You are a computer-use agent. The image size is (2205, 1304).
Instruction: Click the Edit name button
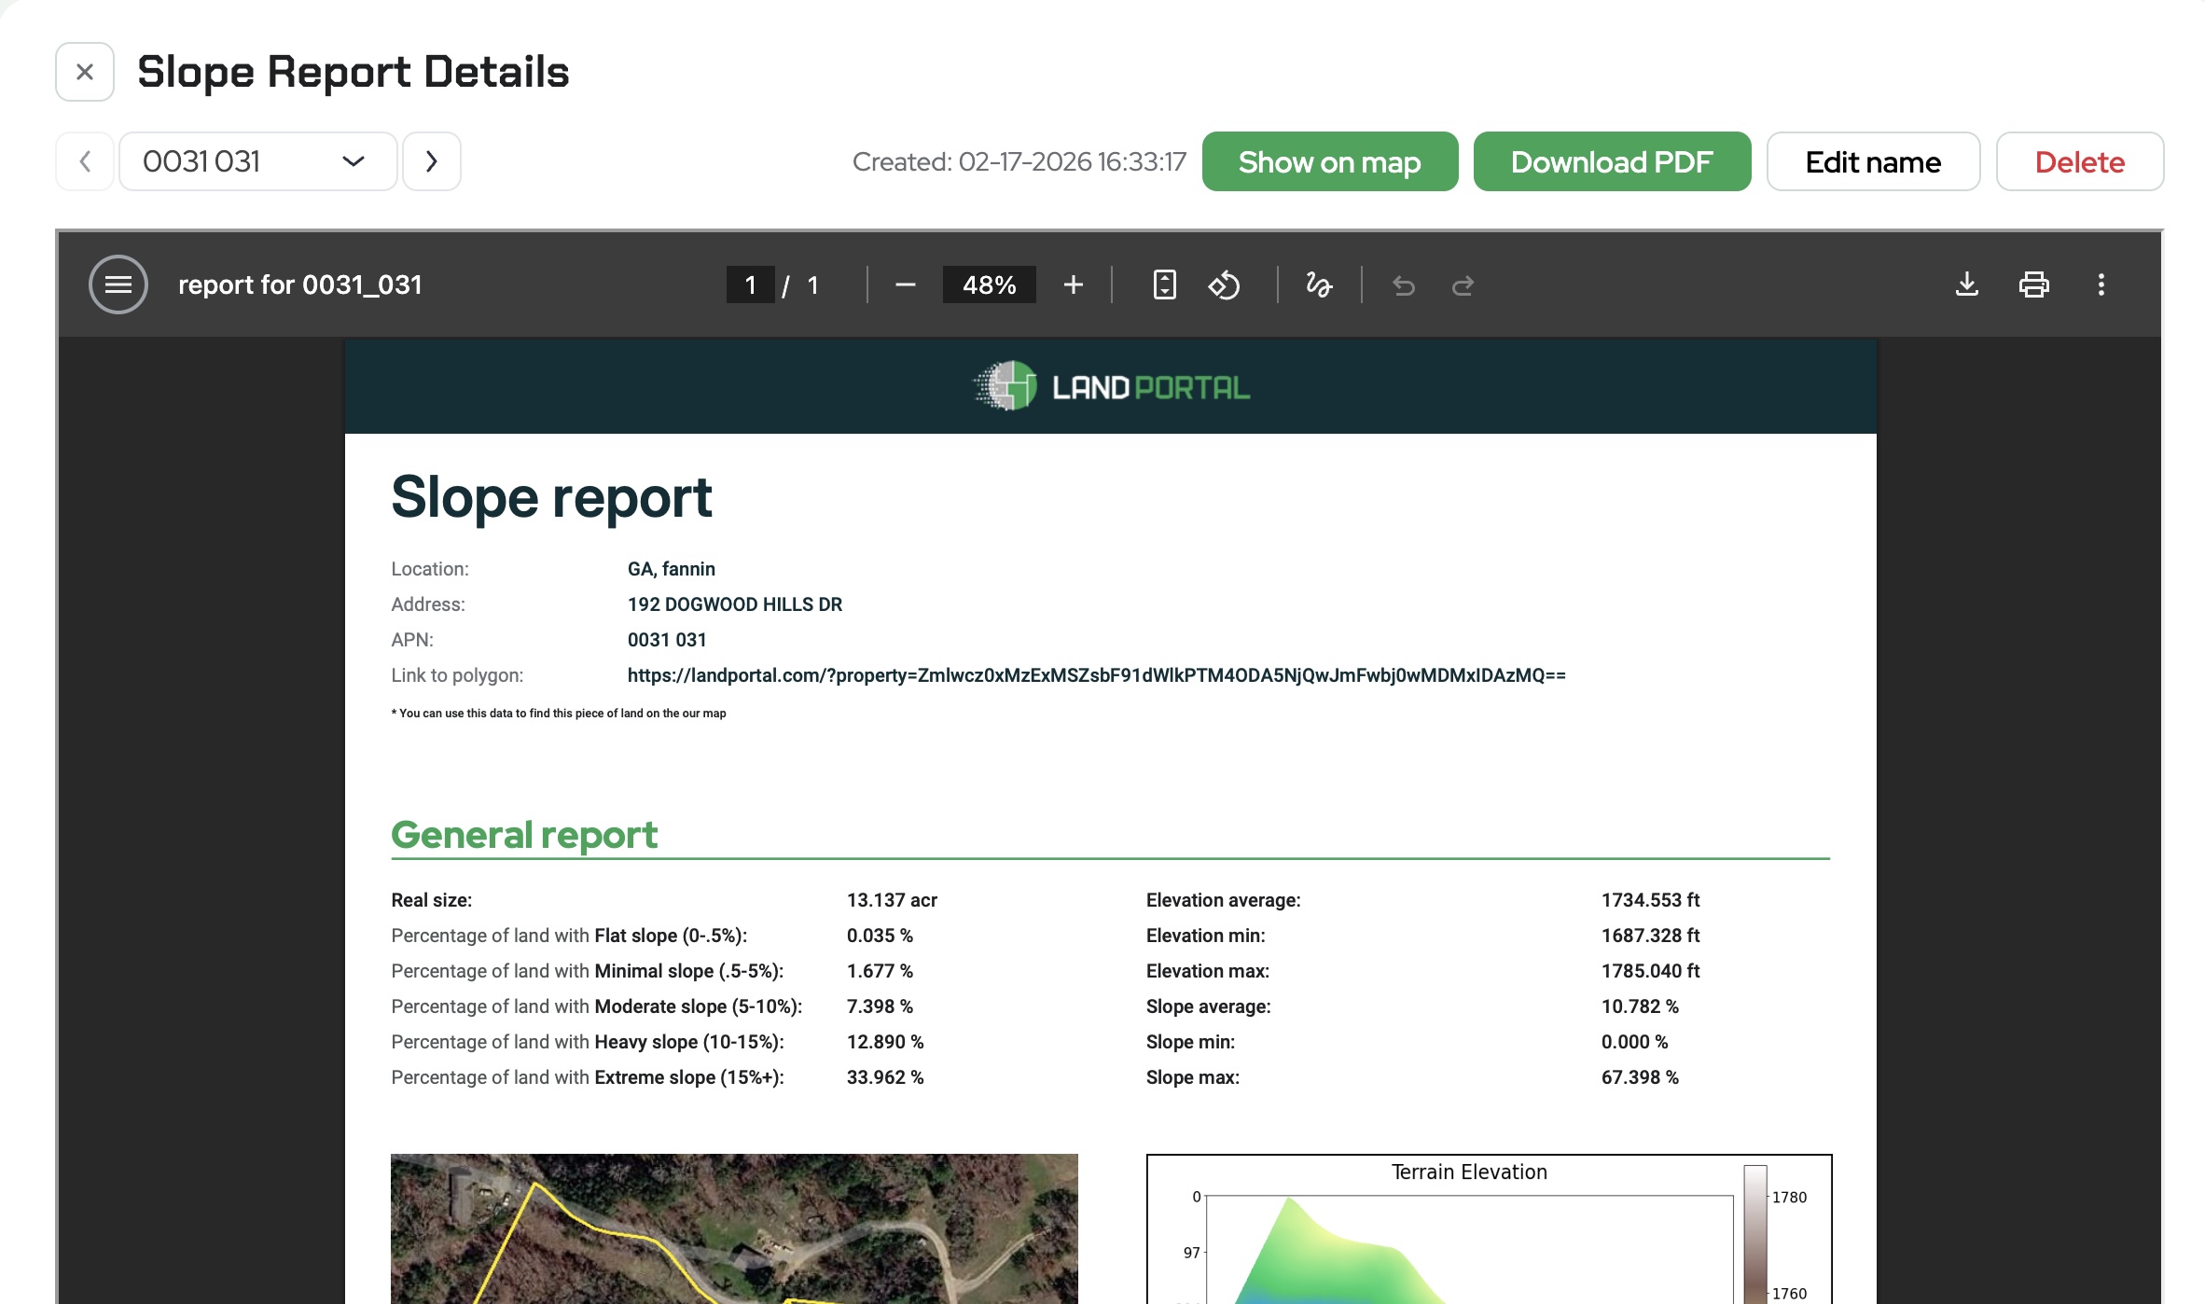point(1872,161)
